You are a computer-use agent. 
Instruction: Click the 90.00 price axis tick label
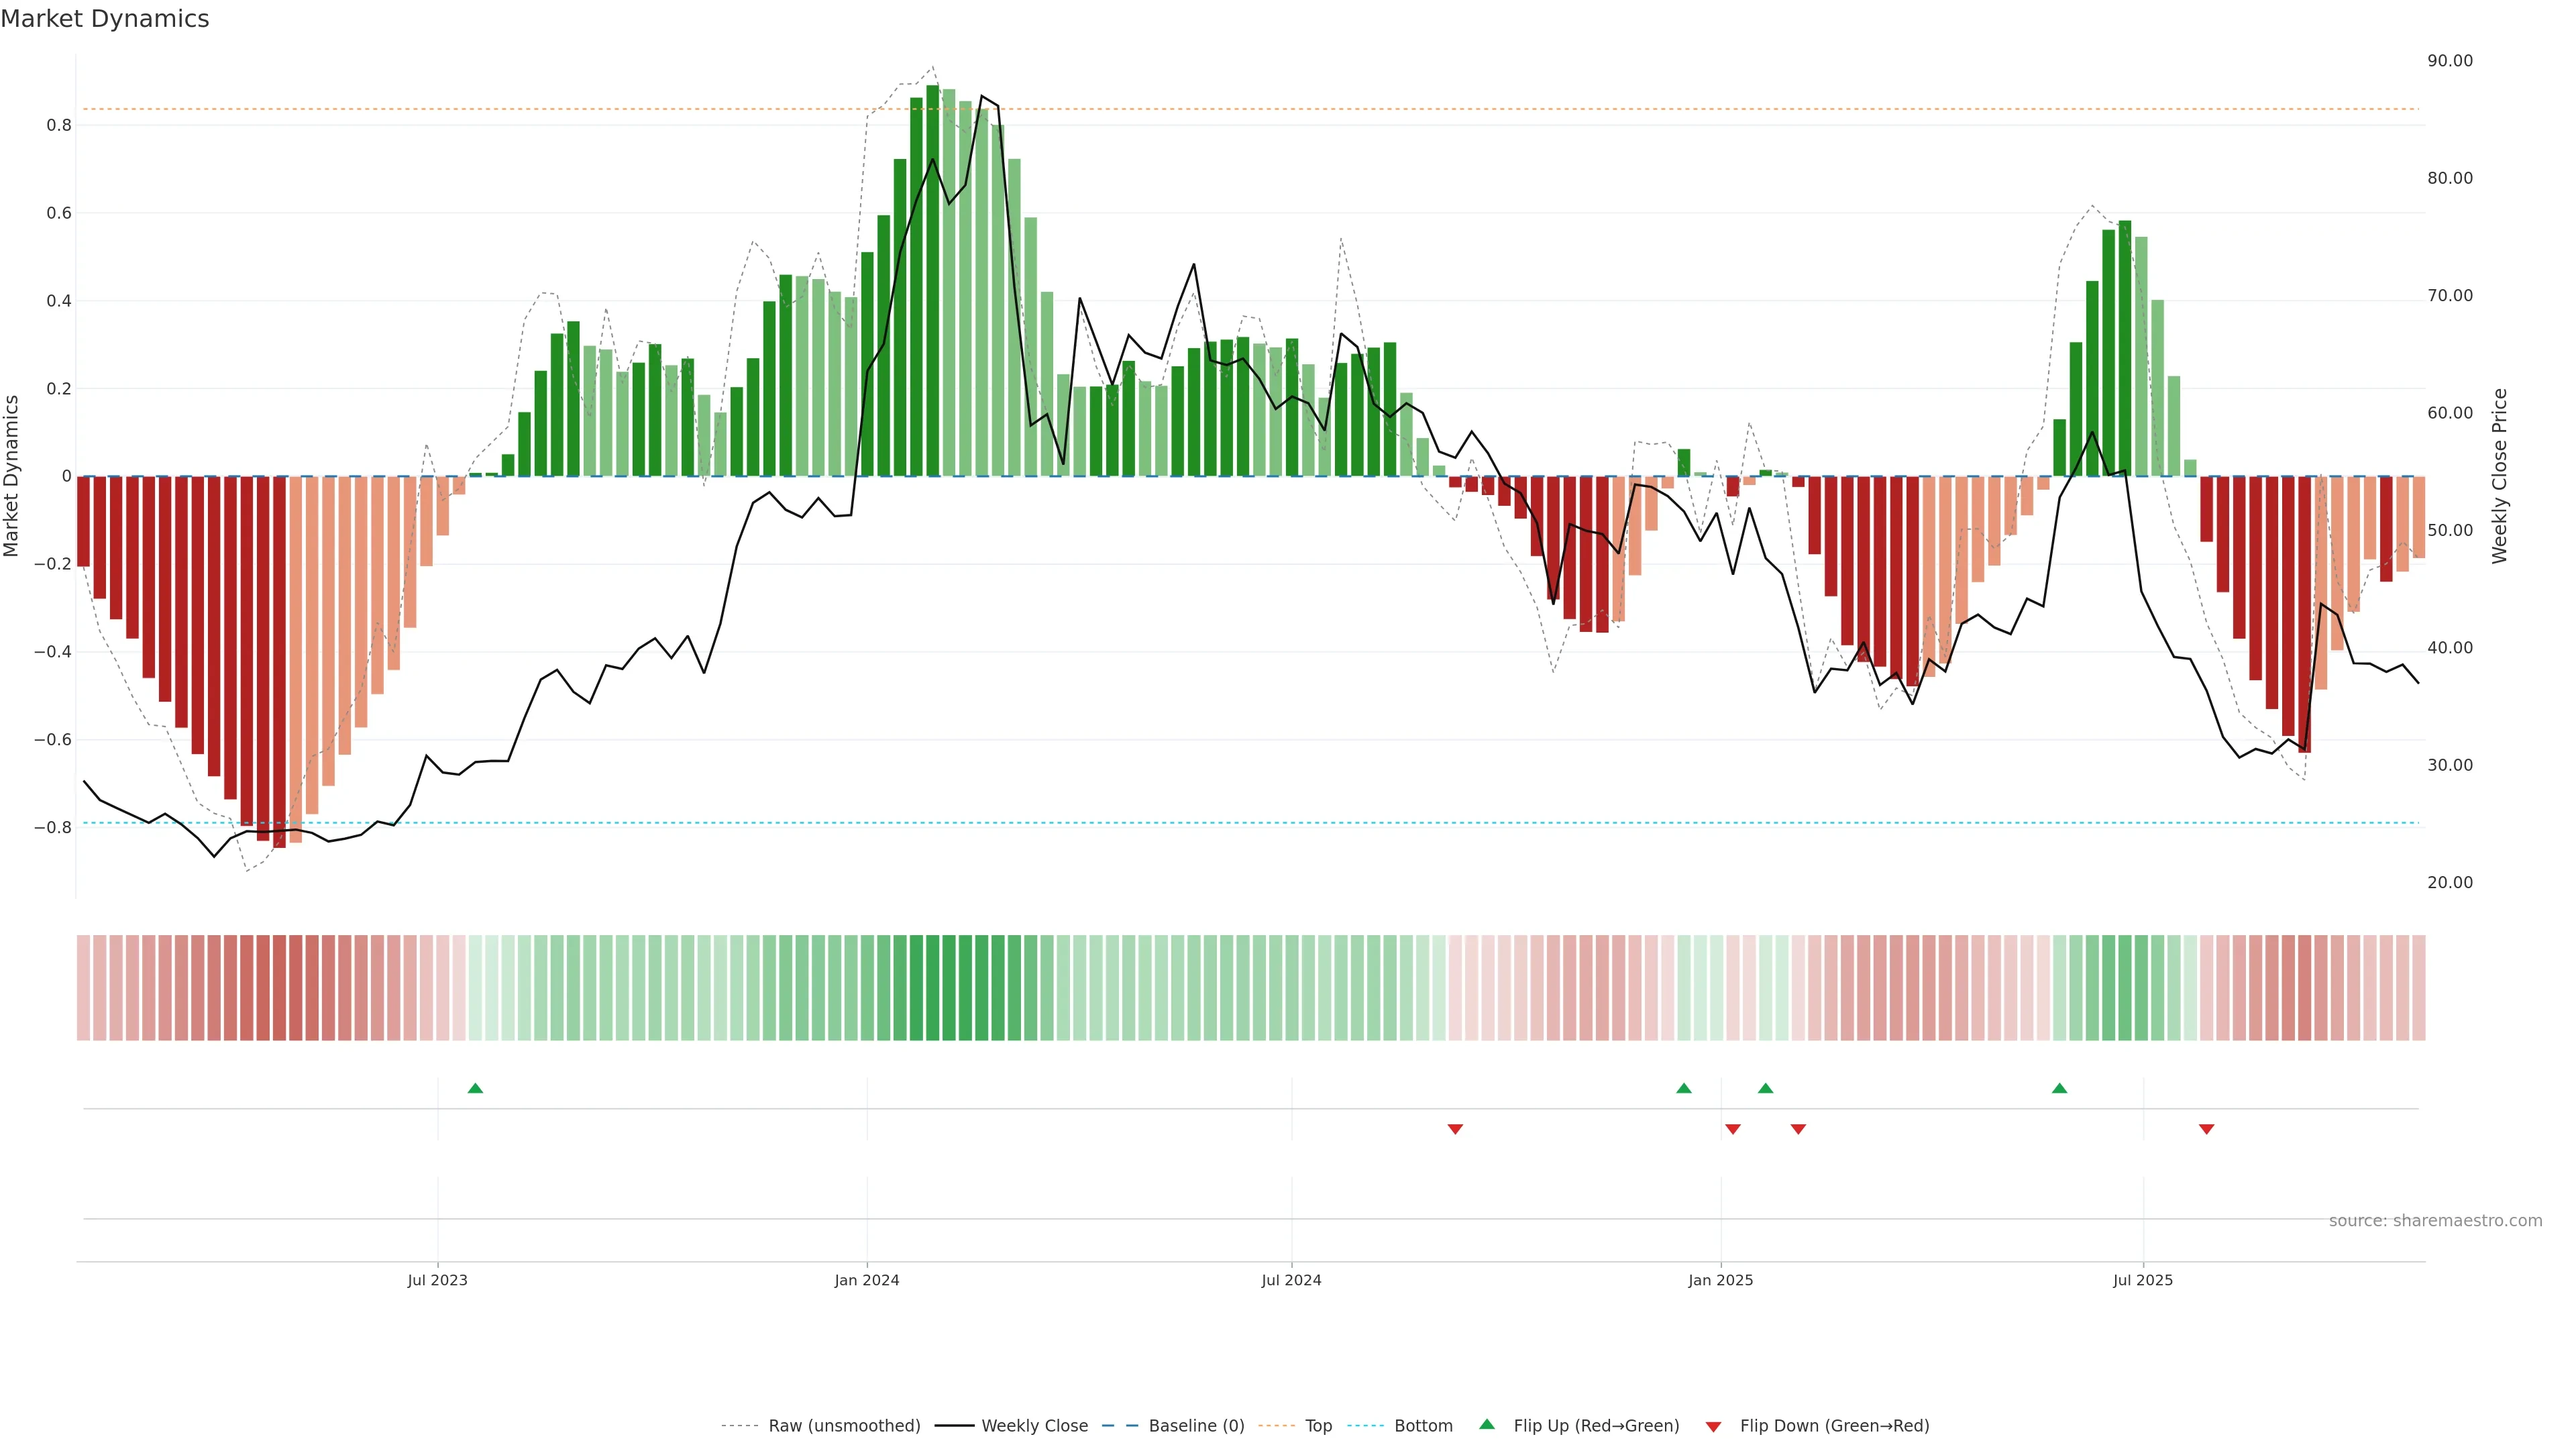(2449, 61)
